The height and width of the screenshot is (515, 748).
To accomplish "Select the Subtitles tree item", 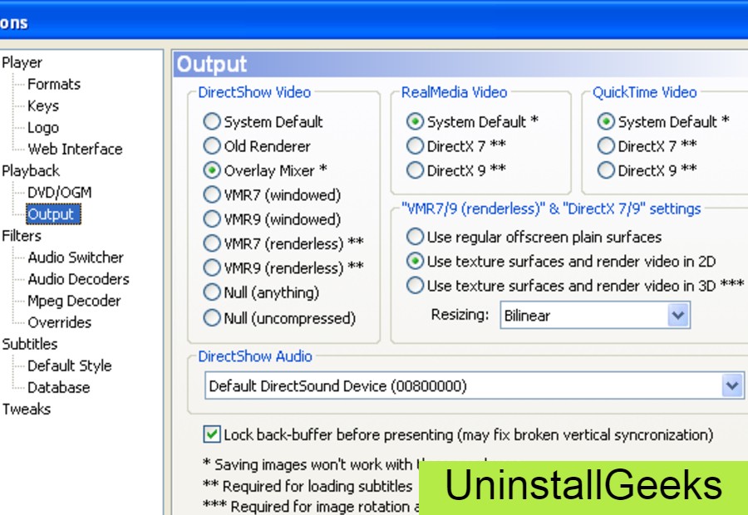I will [x=30, y=344].
